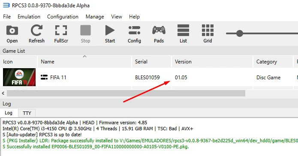Sort by the Serial column header
This screenshot has width=298, height=156.
(x=152, y=62)
